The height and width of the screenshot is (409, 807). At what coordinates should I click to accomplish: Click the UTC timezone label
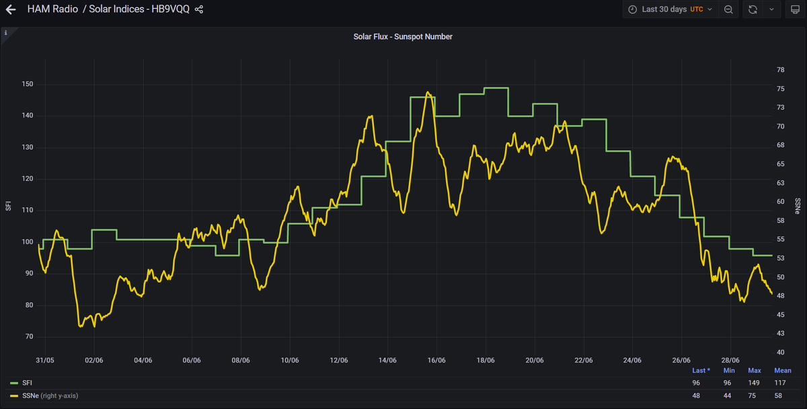pos(697,9)
